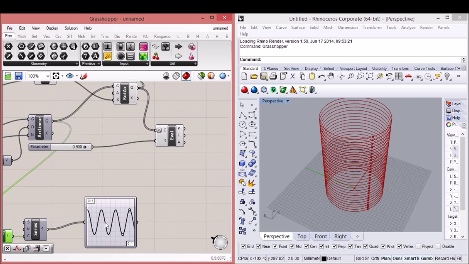Viewport: 469px width, 264px height.
Task: Click the red sphere icon in Rhino toolbar
Action: 244,90
